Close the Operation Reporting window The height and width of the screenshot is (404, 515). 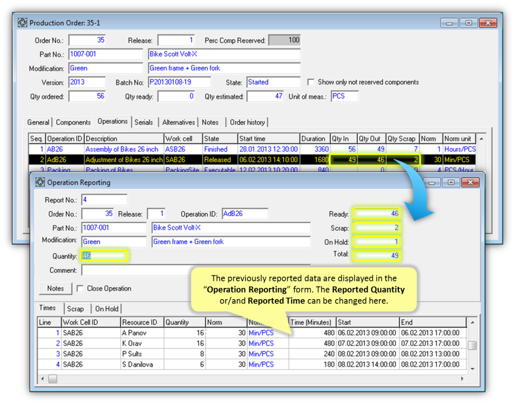470,182
